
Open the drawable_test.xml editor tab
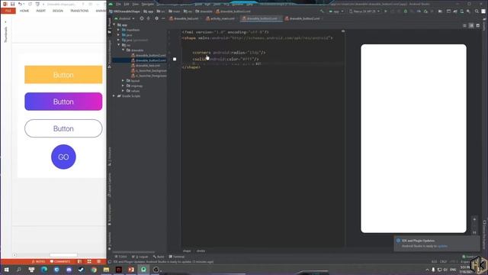[x=184, y=18]
